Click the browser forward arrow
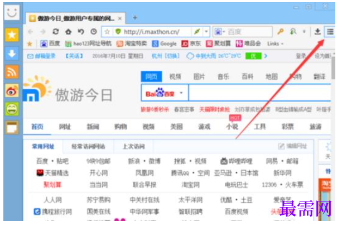This screenshot has width=342, height=226. pyautogui.click(x=43, y=32)
